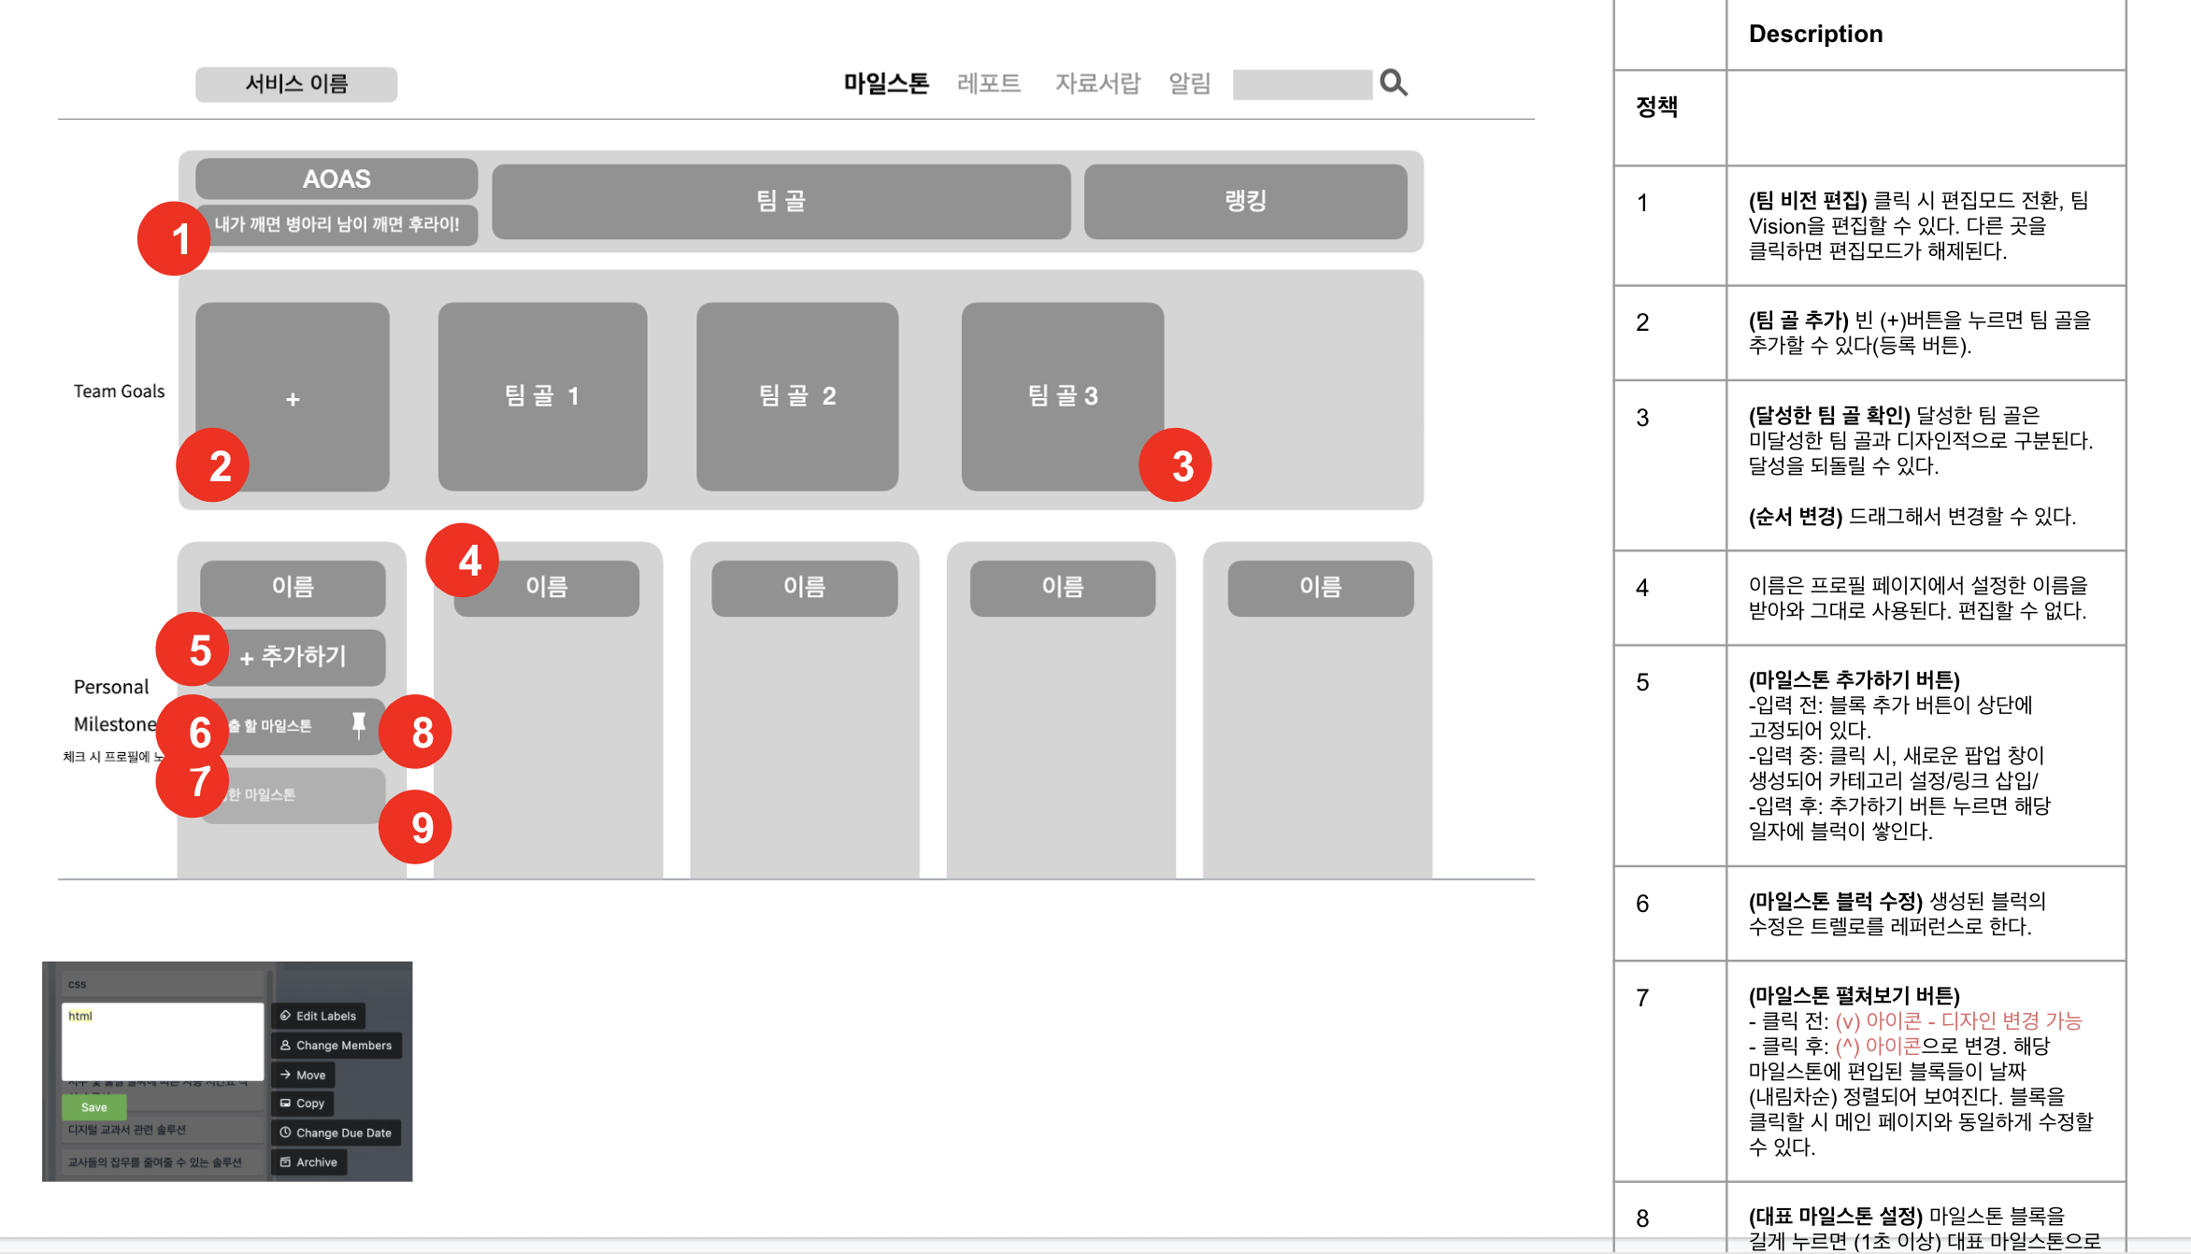Select the 팀 골 1 card
Screen dimensions: 2191x1254
click(x=542, y=396)
